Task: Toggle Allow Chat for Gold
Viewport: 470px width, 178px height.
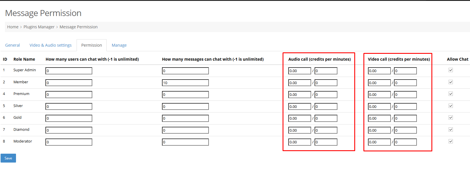Action: click(451, 118)
